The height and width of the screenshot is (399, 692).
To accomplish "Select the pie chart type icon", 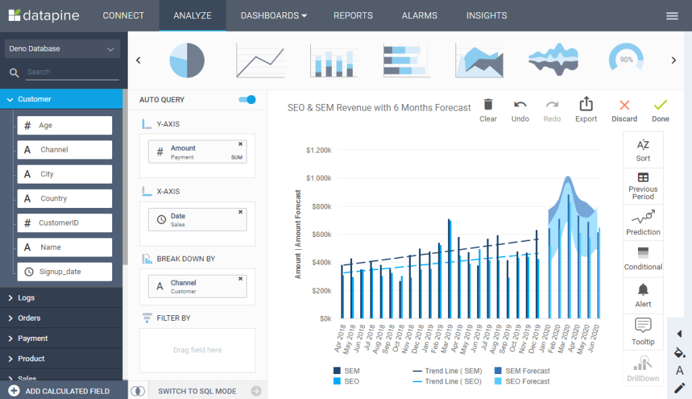I will pos(187,60).
